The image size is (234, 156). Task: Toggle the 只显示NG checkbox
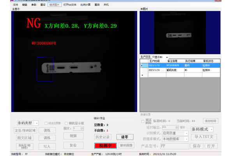[167, 57]
